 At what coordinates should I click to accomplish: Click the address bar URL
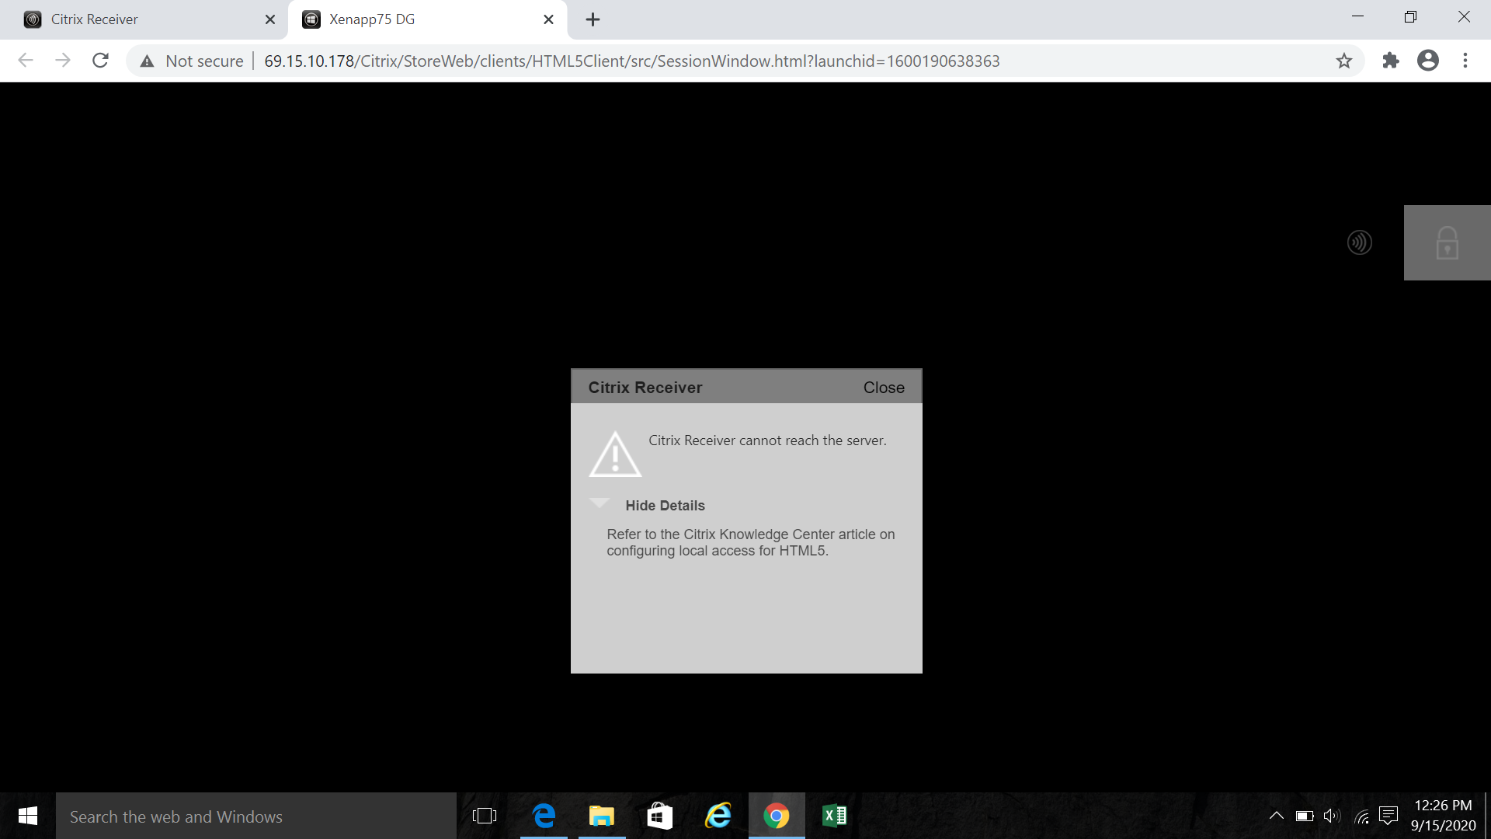click(631, 61)
